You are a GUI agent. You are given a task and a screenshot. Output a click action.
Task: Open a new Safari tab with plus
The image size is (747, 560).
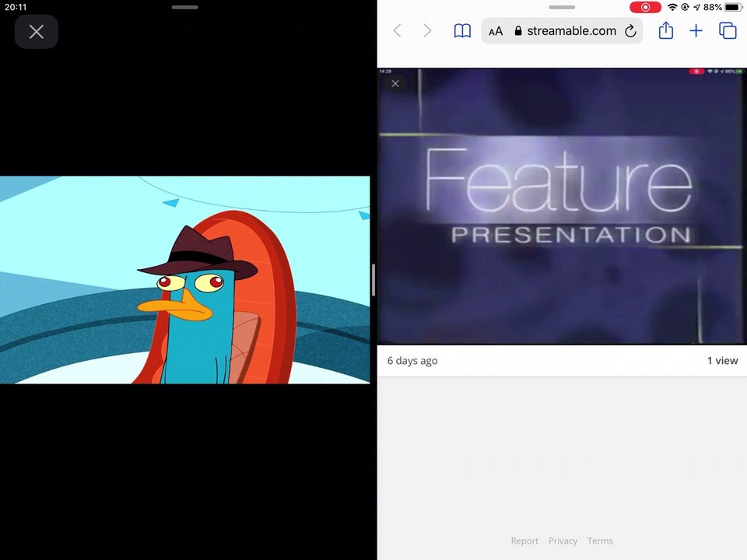[x=696, y=31]
